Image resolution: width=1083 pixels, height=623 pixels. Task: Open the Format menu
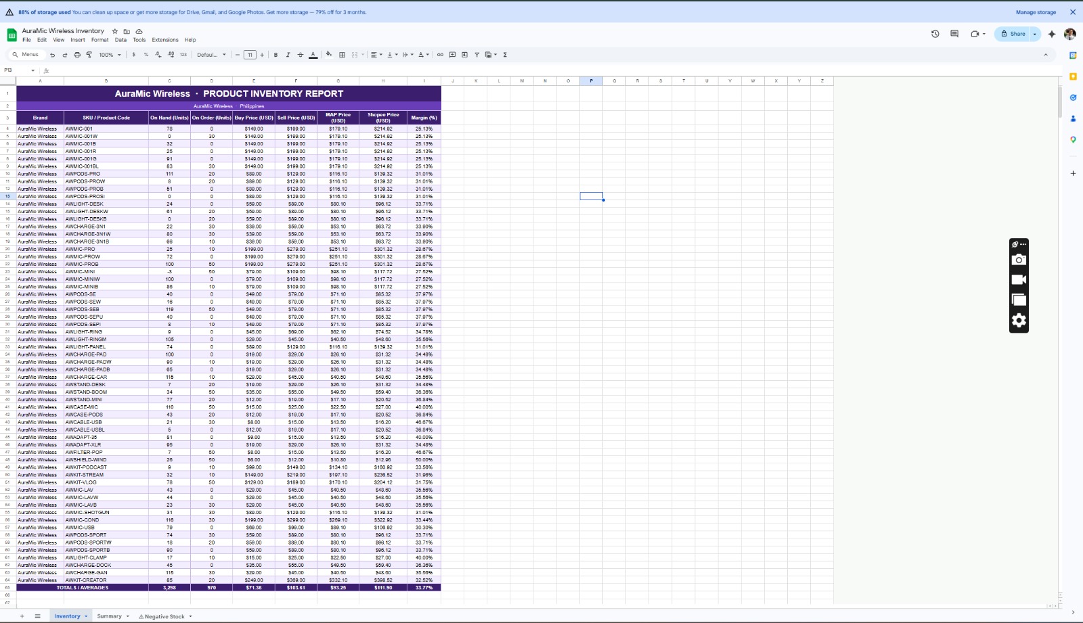click(x=100, y=40)
